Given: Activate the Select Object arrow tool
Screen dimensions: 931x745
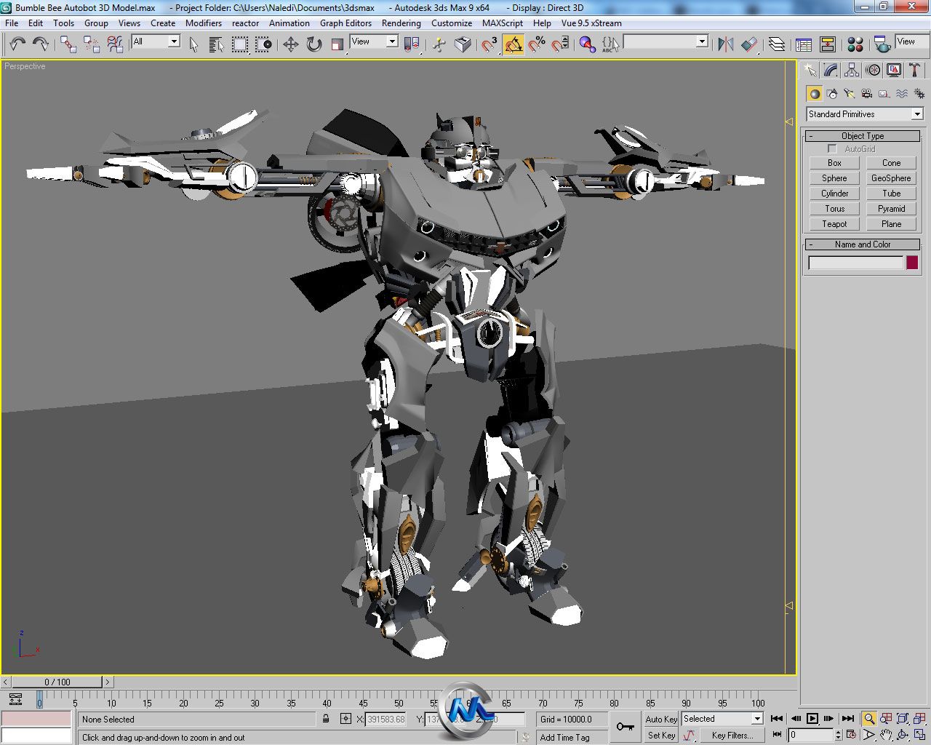Looking at the screenshot, I should point(193,44).
